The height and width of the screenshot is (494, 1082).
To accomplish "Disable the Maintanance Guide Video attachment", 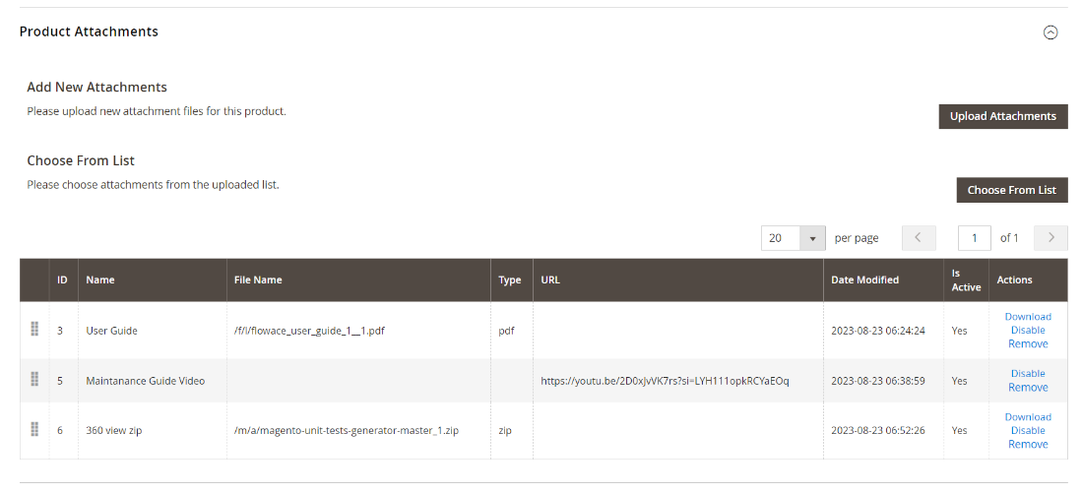I will 1028,374.
